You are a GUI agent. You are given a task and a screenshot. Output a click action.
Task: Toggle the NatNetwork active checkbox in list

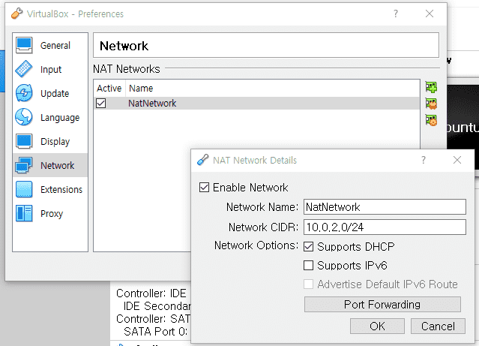(x=101, y=104)
